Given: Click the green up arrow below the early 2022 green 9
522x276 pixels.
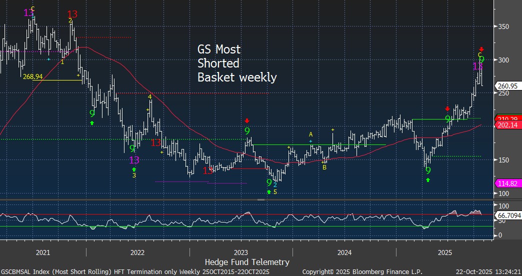Looking at the screenshot, I should click(x=92, y=122).
